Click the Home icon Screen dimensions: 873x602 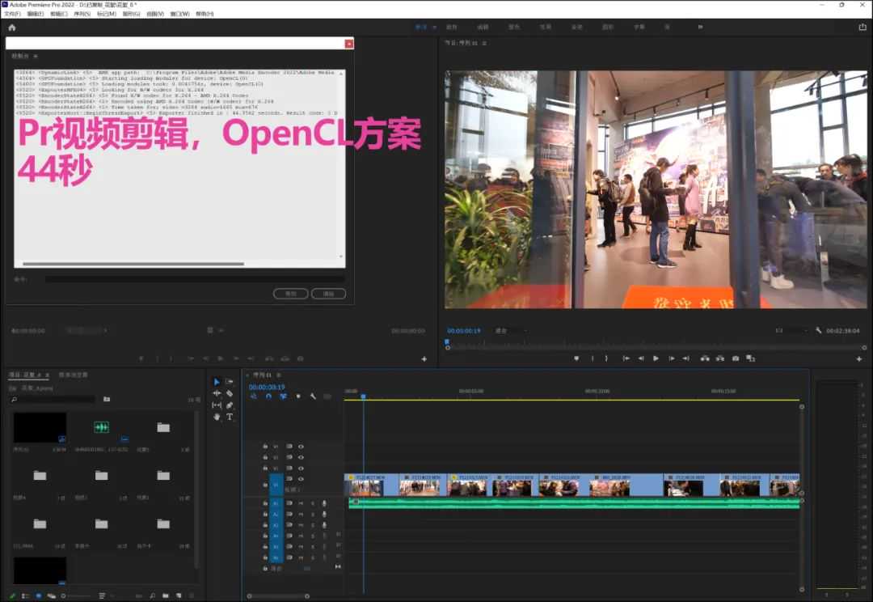click(x=11, y=27)
